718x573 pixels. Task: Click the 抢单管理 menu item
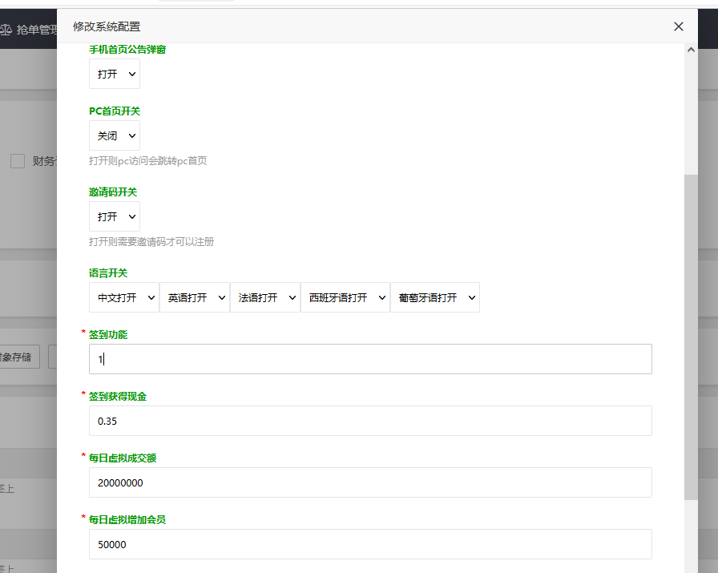pos(36,29)
